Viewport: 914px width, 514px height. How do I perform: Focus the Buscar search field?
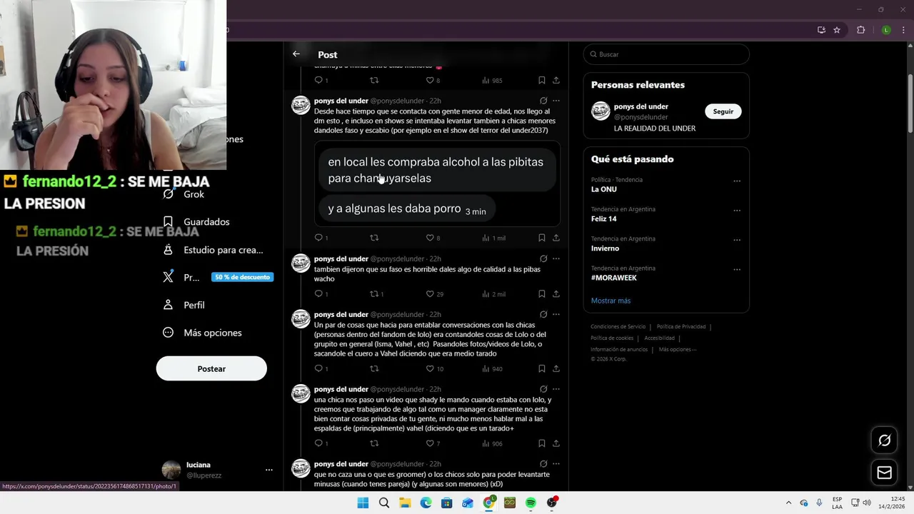(666, 54)
